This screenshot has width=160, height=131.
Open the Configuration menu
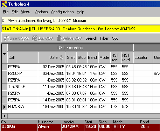click(x=62, y=12)
